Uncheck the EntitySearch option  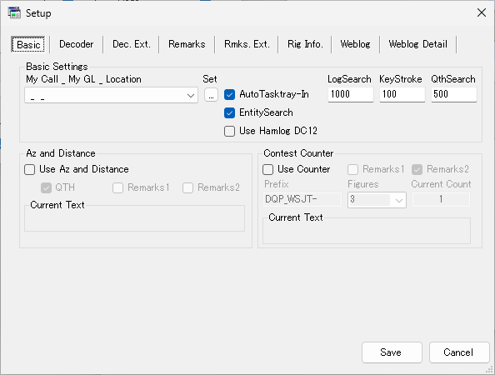tap(229, 112)
